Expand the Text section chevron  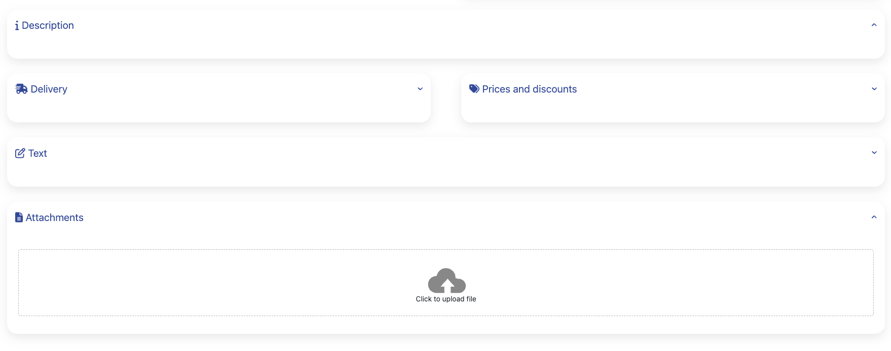[874, 153]
